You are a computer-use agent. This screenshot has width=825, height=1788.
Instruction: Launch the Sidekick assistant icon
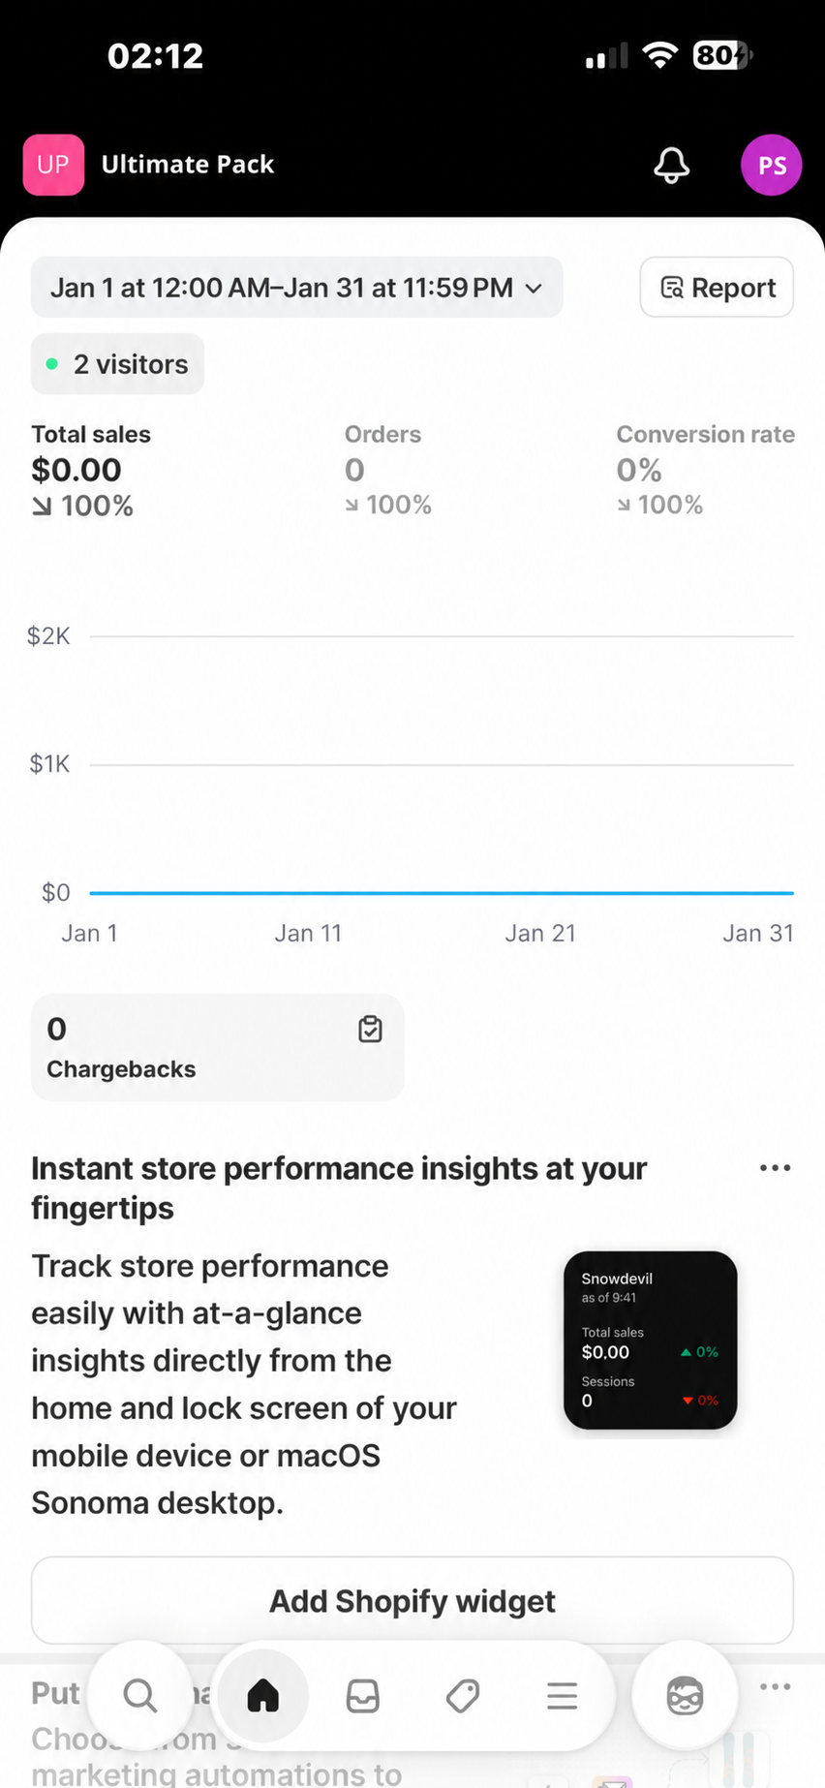[685, 1696]
